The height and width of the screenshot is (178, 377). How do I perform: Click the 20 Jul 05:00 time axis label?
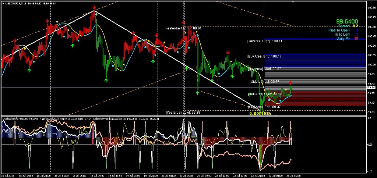point(187,175)
